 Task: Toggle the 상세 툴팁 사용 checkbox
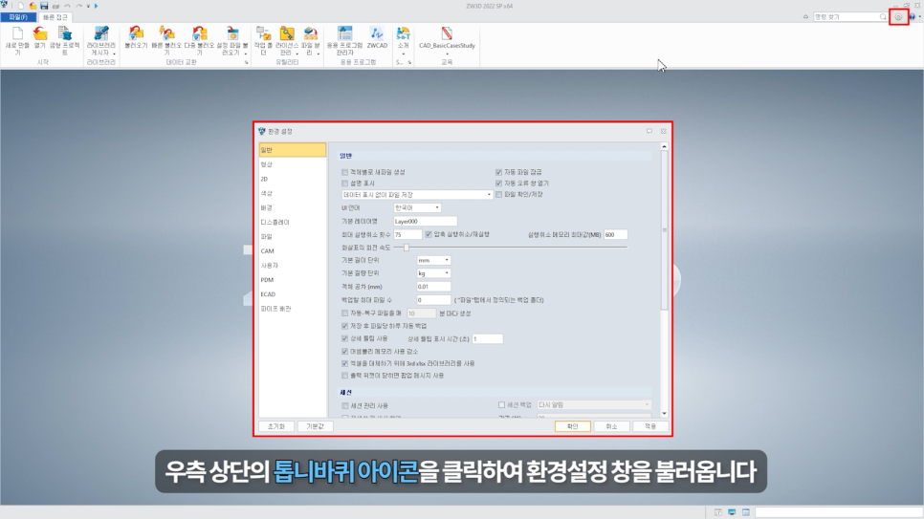click(x=344, y=338)
